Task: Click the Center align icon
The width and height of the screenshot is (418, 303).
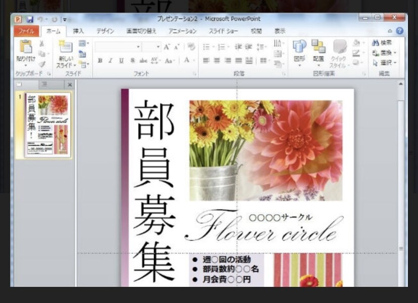Action: (217, 60)
